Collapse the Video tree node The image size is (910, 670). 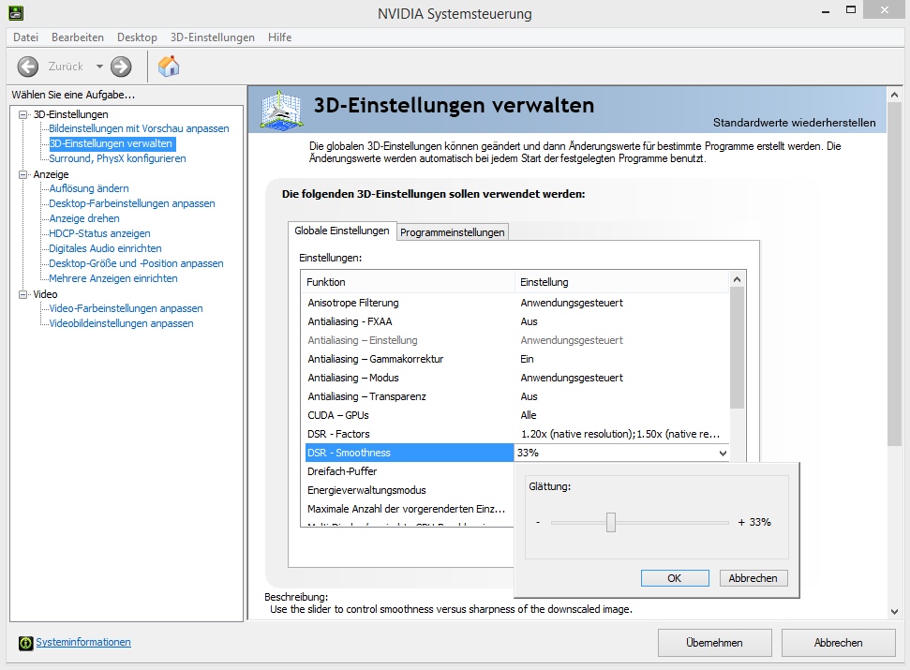click(x=23, y=294)
